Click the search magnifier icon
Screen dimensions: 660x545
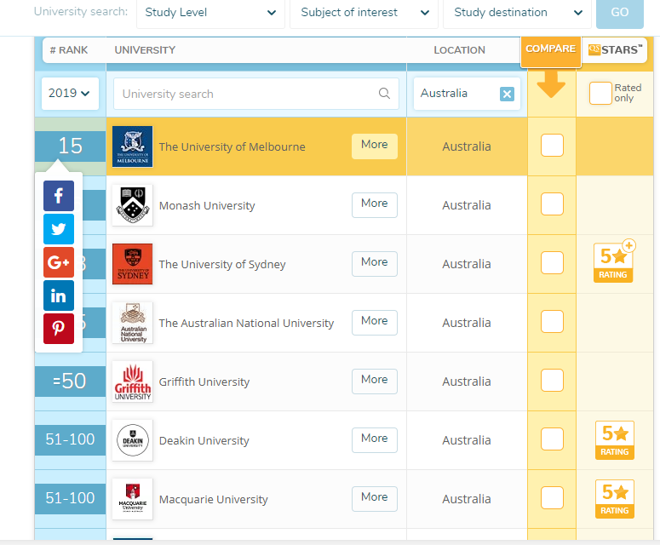click(x=384, y=93)
